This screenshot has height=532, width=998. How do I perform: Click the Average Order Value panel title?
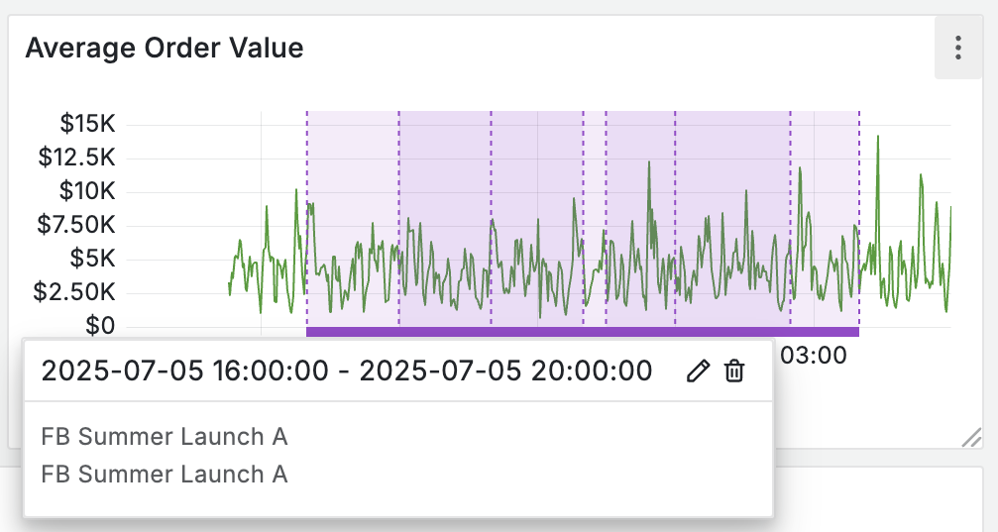click(165, 48)
